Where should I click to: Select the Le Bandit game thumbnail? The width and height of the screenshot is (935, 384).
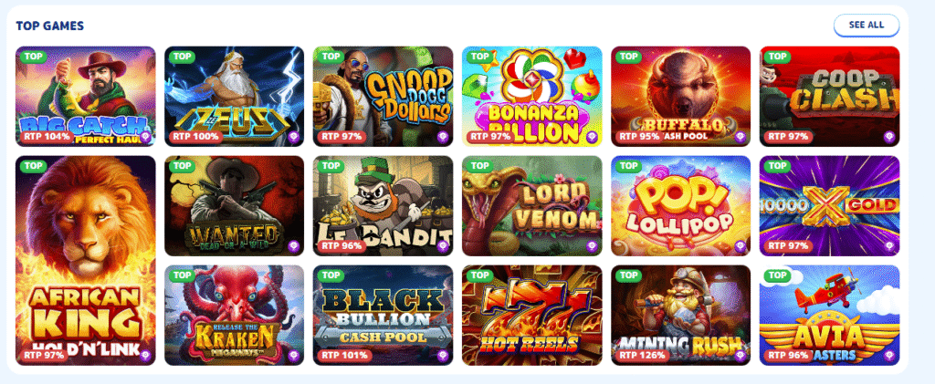pos(383,206)
